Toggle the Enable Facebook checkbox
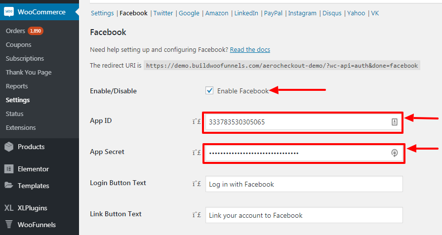 pos(209,90)
